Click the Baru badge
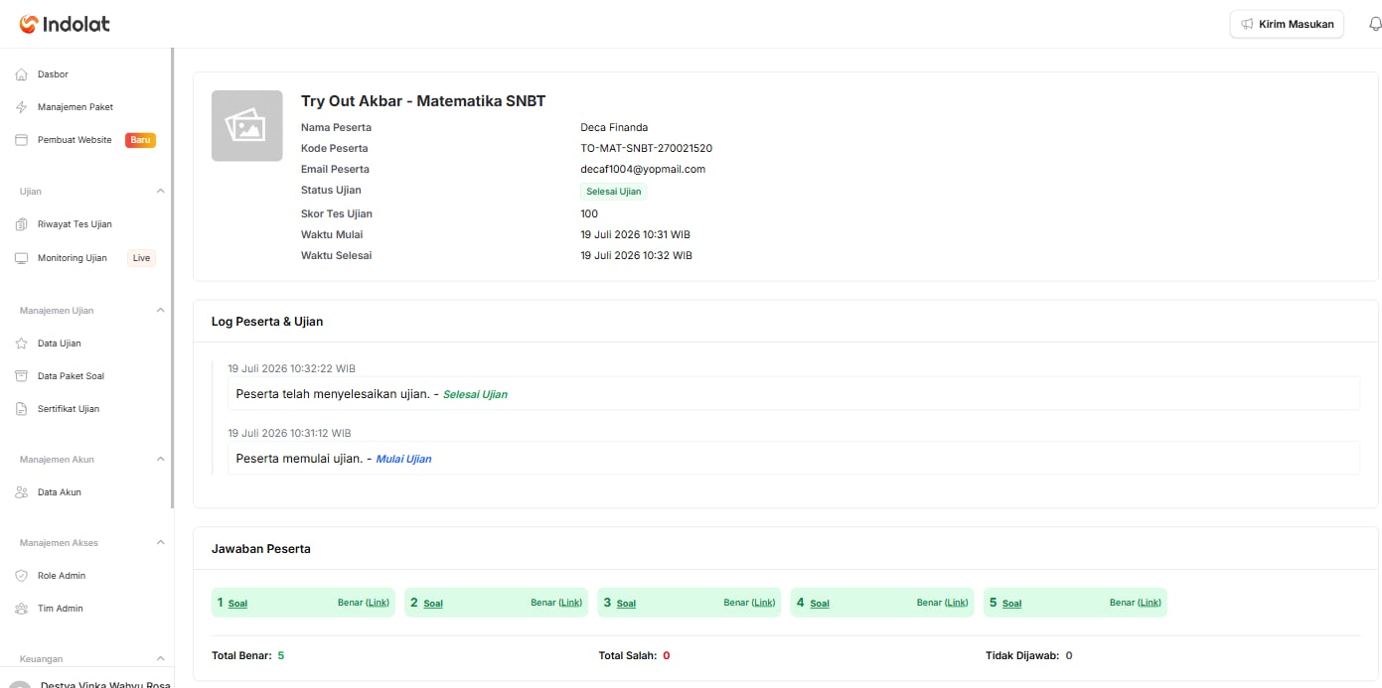Viewport: 1382px width, 688px height. pos(140,140)
